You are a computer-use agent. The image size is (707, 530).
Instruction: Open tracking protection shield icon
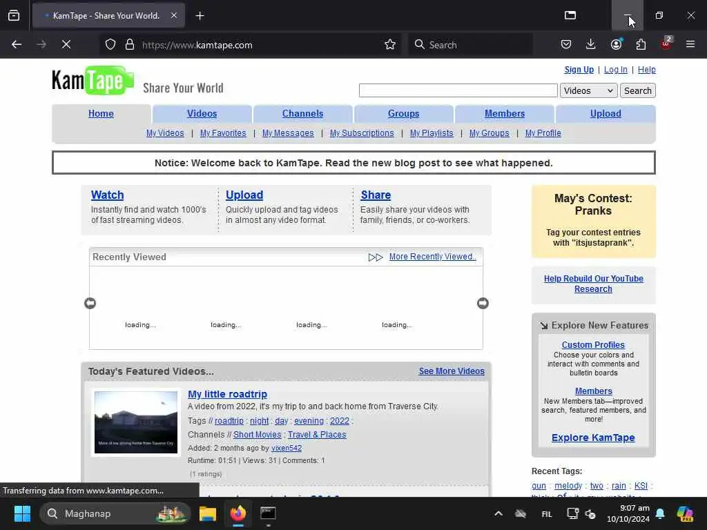(x=110, y=45)
